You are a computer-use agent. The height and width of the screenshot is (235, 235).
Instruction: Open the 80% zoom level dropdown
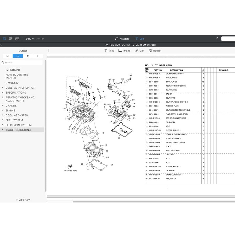coord(30,39)
